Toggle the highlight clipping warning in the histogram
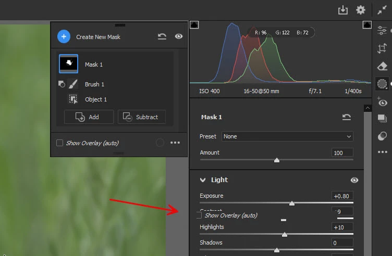The height and width of the screenshot is (256, 392). pos(367,24)
